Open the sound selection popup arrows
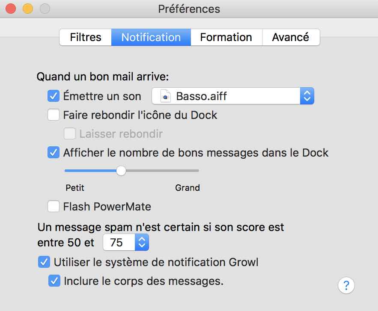The height and width of the screenshot is (311, 378). point(307,96)
